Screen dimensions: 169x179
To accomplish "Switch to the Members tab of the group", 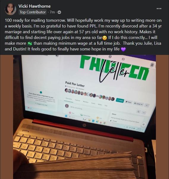I will [86, 102].
